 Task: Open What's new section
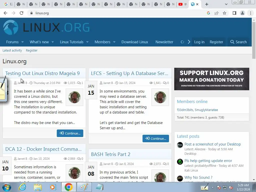click(39, 42)
